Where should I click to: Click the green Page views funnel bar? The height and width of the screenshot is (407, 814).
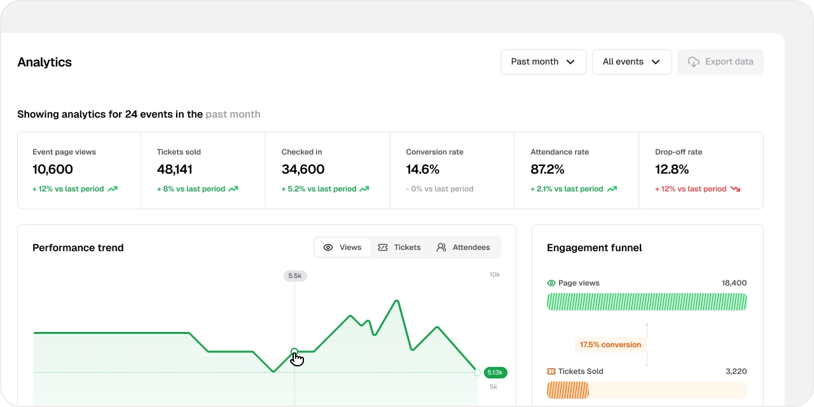647,301
